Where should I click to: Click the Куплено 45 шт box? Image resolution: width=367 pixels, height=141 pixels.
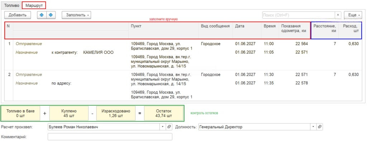[x=69, y=113]
